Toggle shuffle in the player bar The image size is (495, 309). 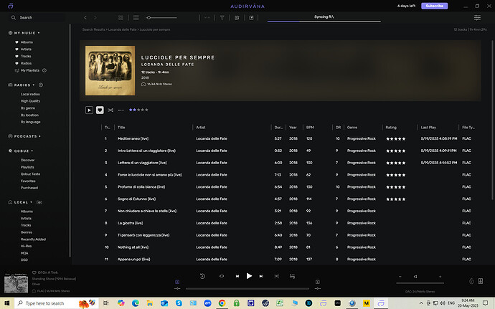276,276
